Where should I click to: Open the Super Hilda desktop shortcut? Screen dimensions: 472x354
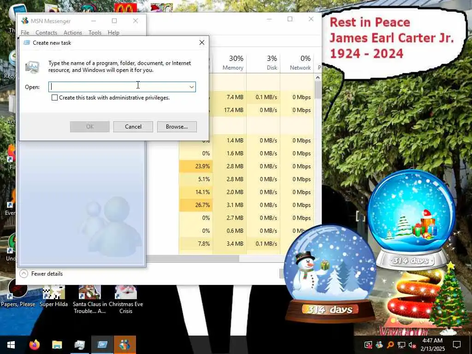point(53,296)
